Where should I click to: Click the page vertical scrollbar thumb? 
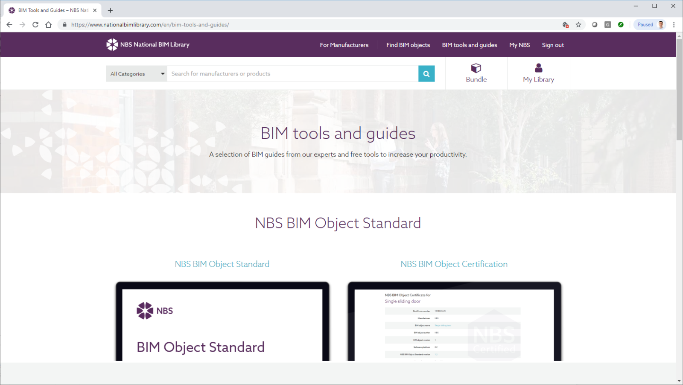point(679,89)
